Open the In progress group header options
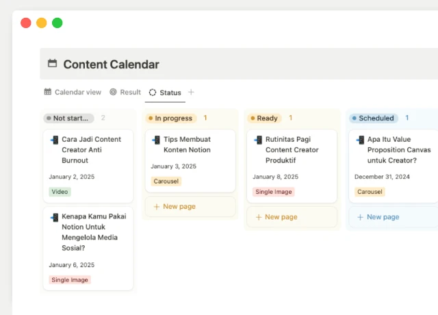Image resolution: width=438 pixels, height=315 pixels. (171, 118)
